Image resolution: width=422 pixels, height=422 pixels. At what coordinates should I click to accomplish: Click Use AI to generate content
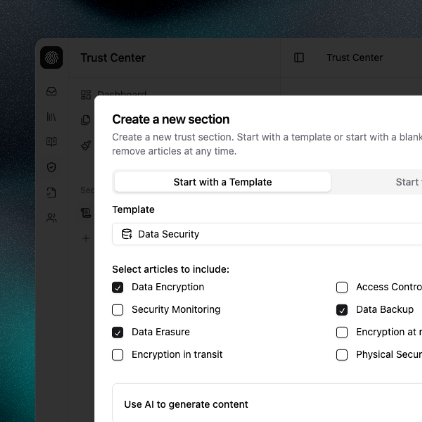click(x=185, y=404)
